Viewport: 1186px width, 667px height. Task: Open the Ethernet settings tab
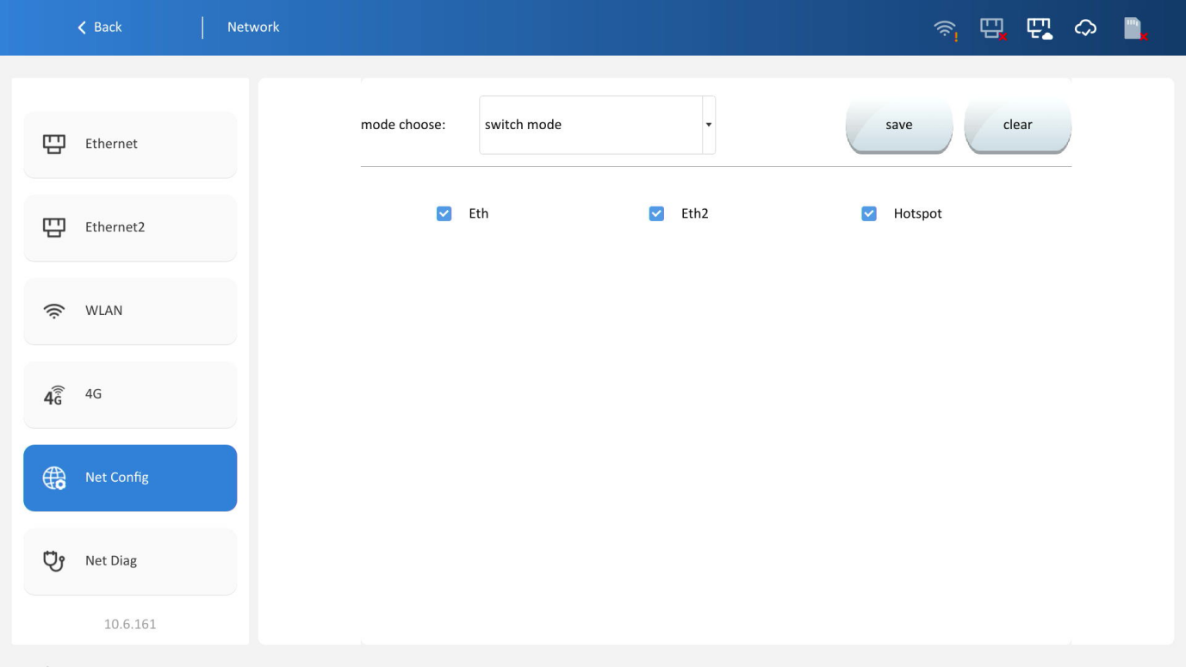[x=130, y=144]
